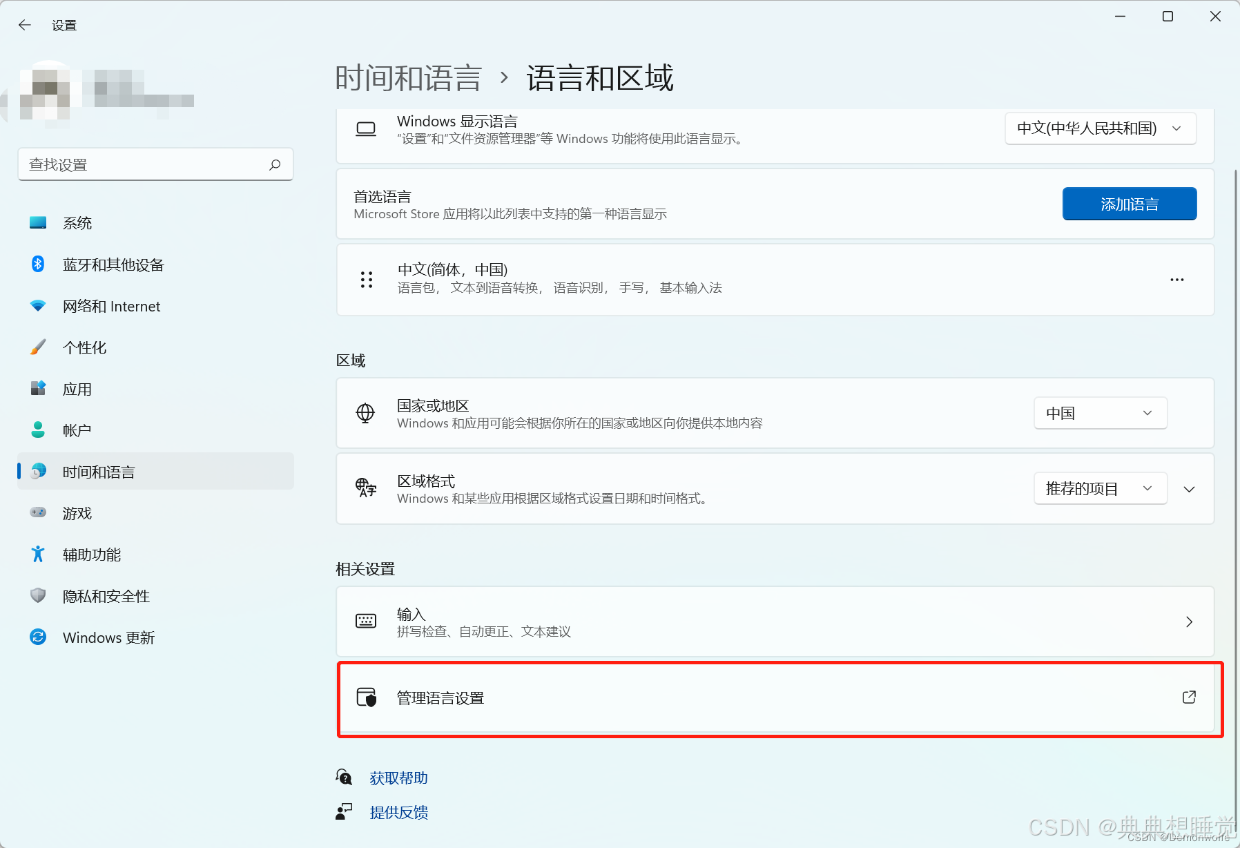Click the globe icon for 国家或地区
Screen dimensions: 1240x848
365,413
